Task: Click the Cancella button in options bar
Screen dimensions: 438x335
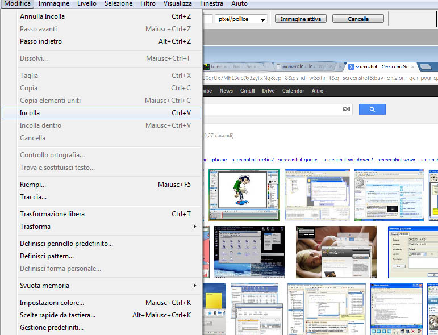Action: pyautogui.click(x=358, y=19)
